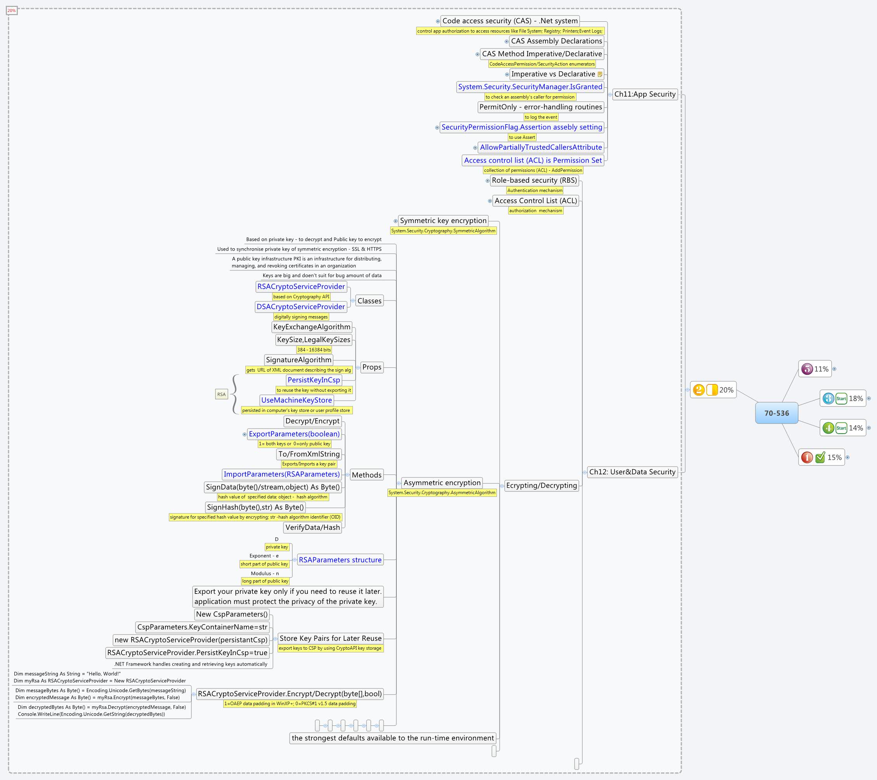
Task: Click the Start progress icon on the 14% topic
Action: click(842, 429)
